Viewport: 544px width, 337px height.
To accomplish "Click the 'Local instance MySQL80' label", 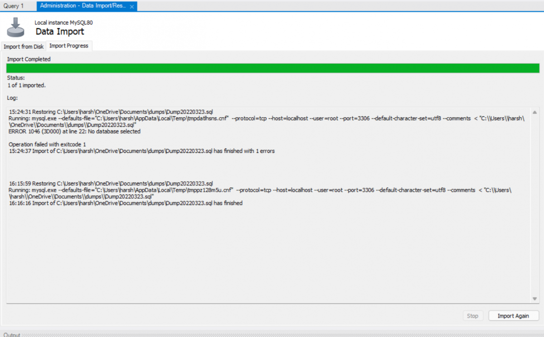I will tap(63, 23).
